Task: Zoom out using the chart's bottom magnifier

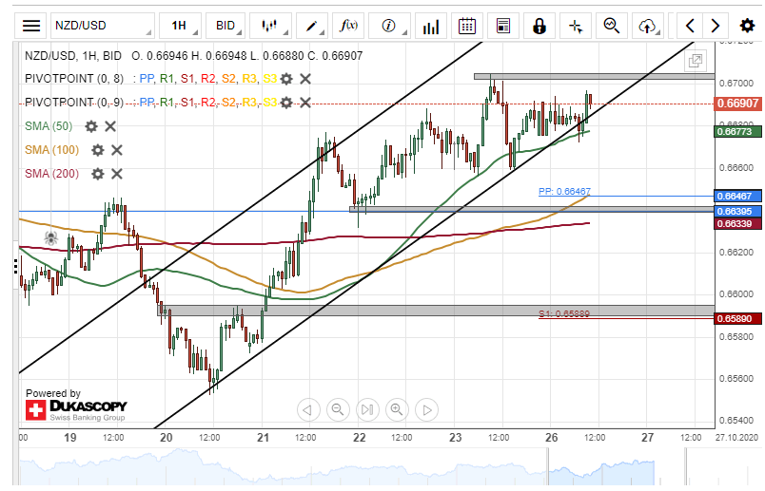Action: coord(337,410)
